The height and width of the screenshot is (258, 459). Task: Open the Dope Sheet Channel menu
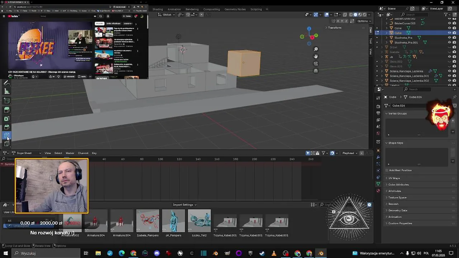83,153
